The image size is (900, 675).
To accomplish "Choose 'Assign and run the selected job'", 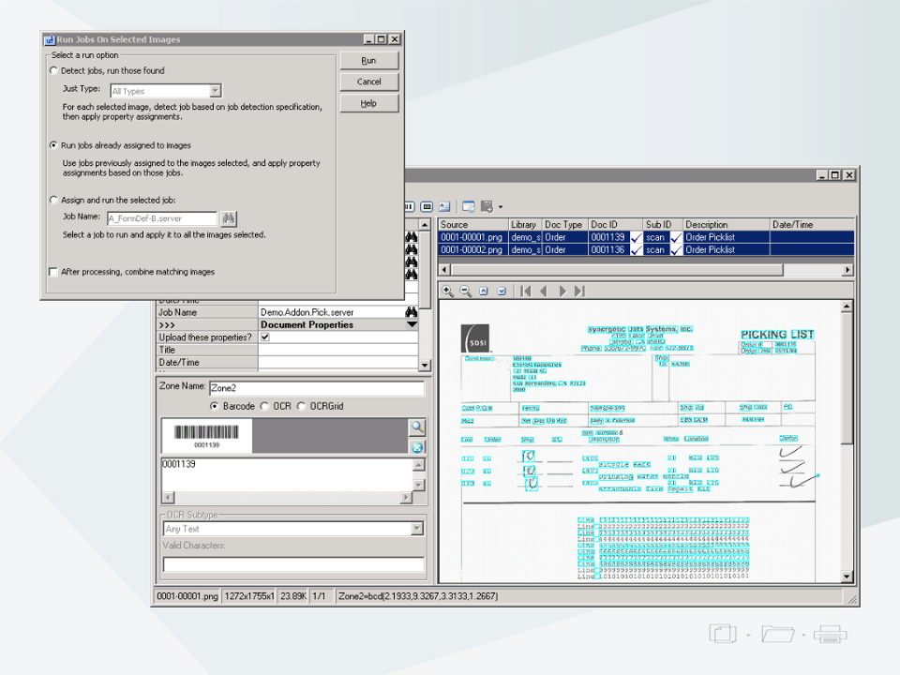I will pyautogui.click(x=54, y=200).
